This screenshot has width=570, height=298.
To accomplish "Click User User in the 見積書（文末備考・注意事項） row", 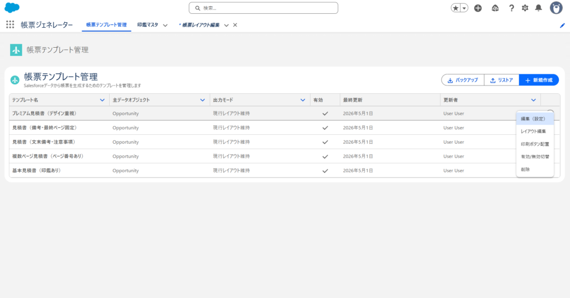I will [453, 142].
